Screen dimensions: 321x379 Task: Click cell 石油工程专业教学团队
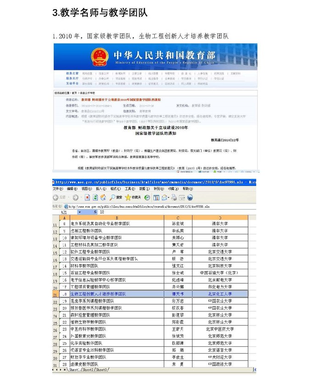tap(117, 273)
